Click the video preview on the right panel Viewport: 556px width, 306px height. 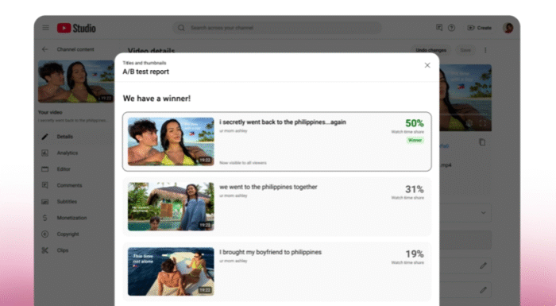click(465, 98)
